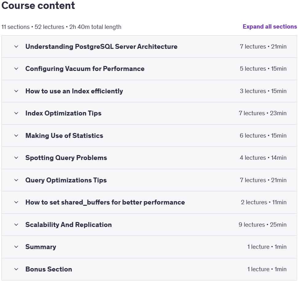Select the Index Optimization Tips title
This screenshot has height=281, width=298.
click(x=63, y=113)
